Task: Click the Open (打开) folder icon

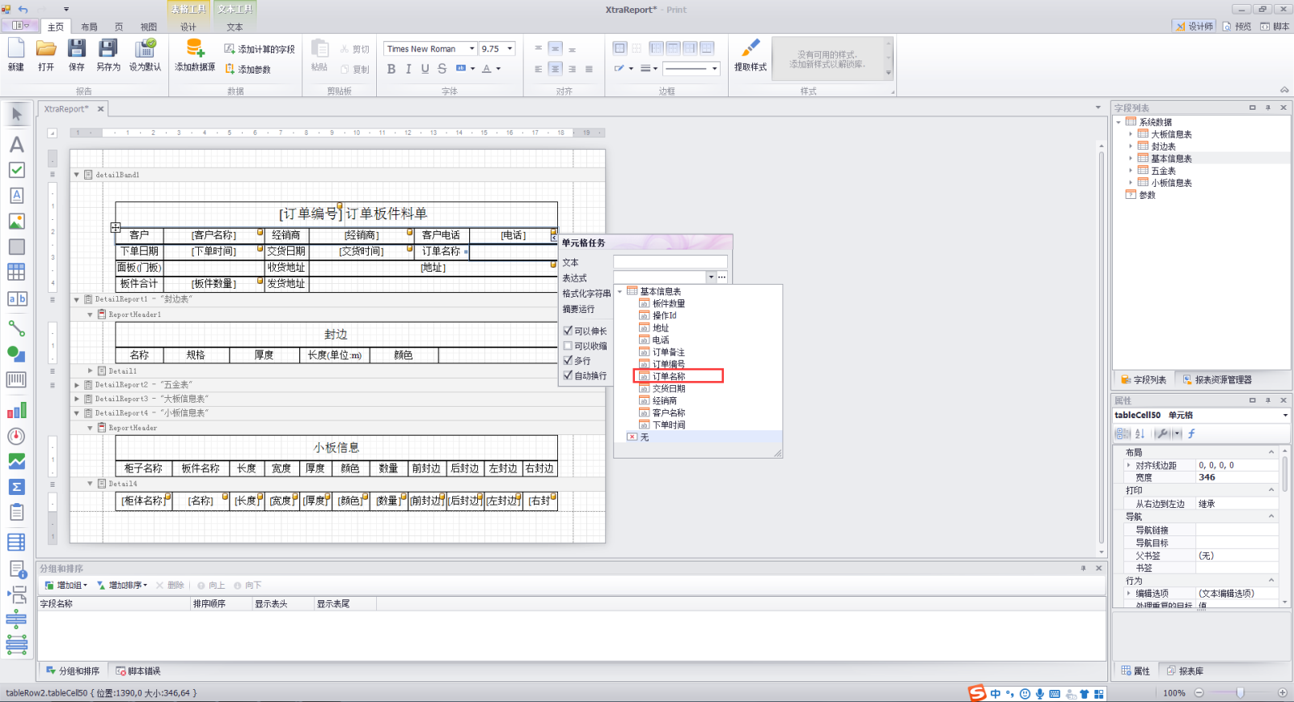Action: (x=46, y=50)
